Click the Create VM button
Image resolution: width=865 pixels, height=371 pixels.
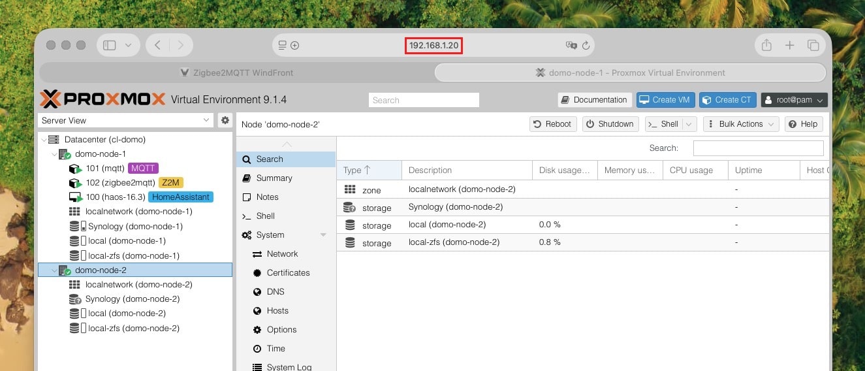[x=665, y=100]
